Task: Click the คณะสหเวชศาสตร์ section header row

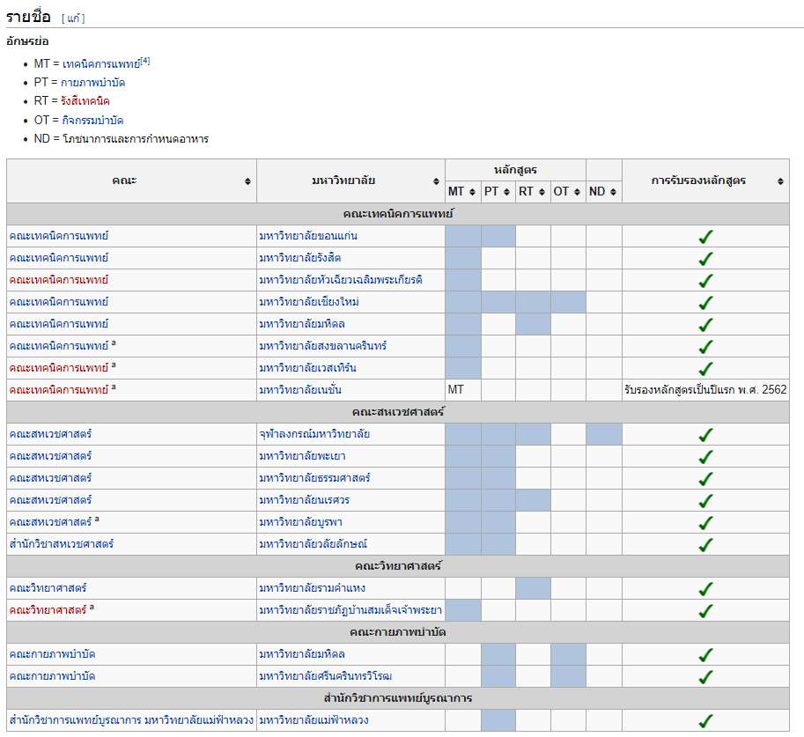Action: pyautogui.click(x=398, y=412)
